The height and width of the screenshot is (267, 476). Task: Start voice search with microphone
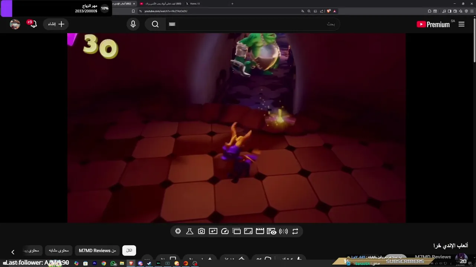click(133, 24)
